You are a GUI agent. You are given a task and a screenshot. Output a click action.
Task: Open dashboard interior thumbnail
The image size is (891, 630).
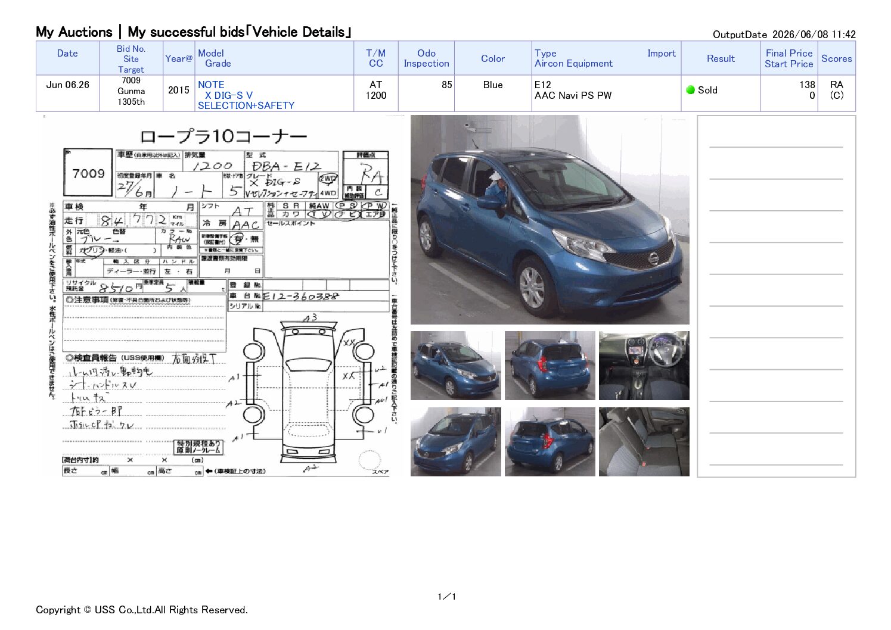644,366
